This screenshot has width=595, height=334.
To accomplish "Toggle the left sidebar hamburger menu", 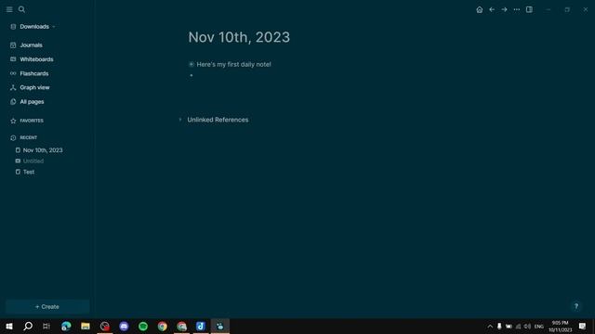I will coord(9,9).
